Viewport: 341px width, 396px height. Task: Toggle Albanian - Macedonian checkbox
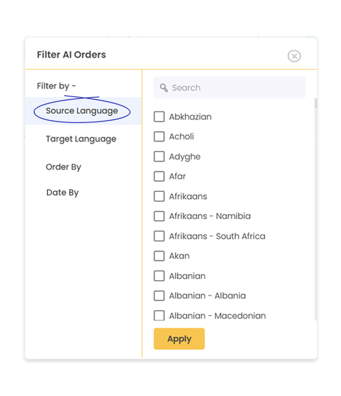pos(159,316)
